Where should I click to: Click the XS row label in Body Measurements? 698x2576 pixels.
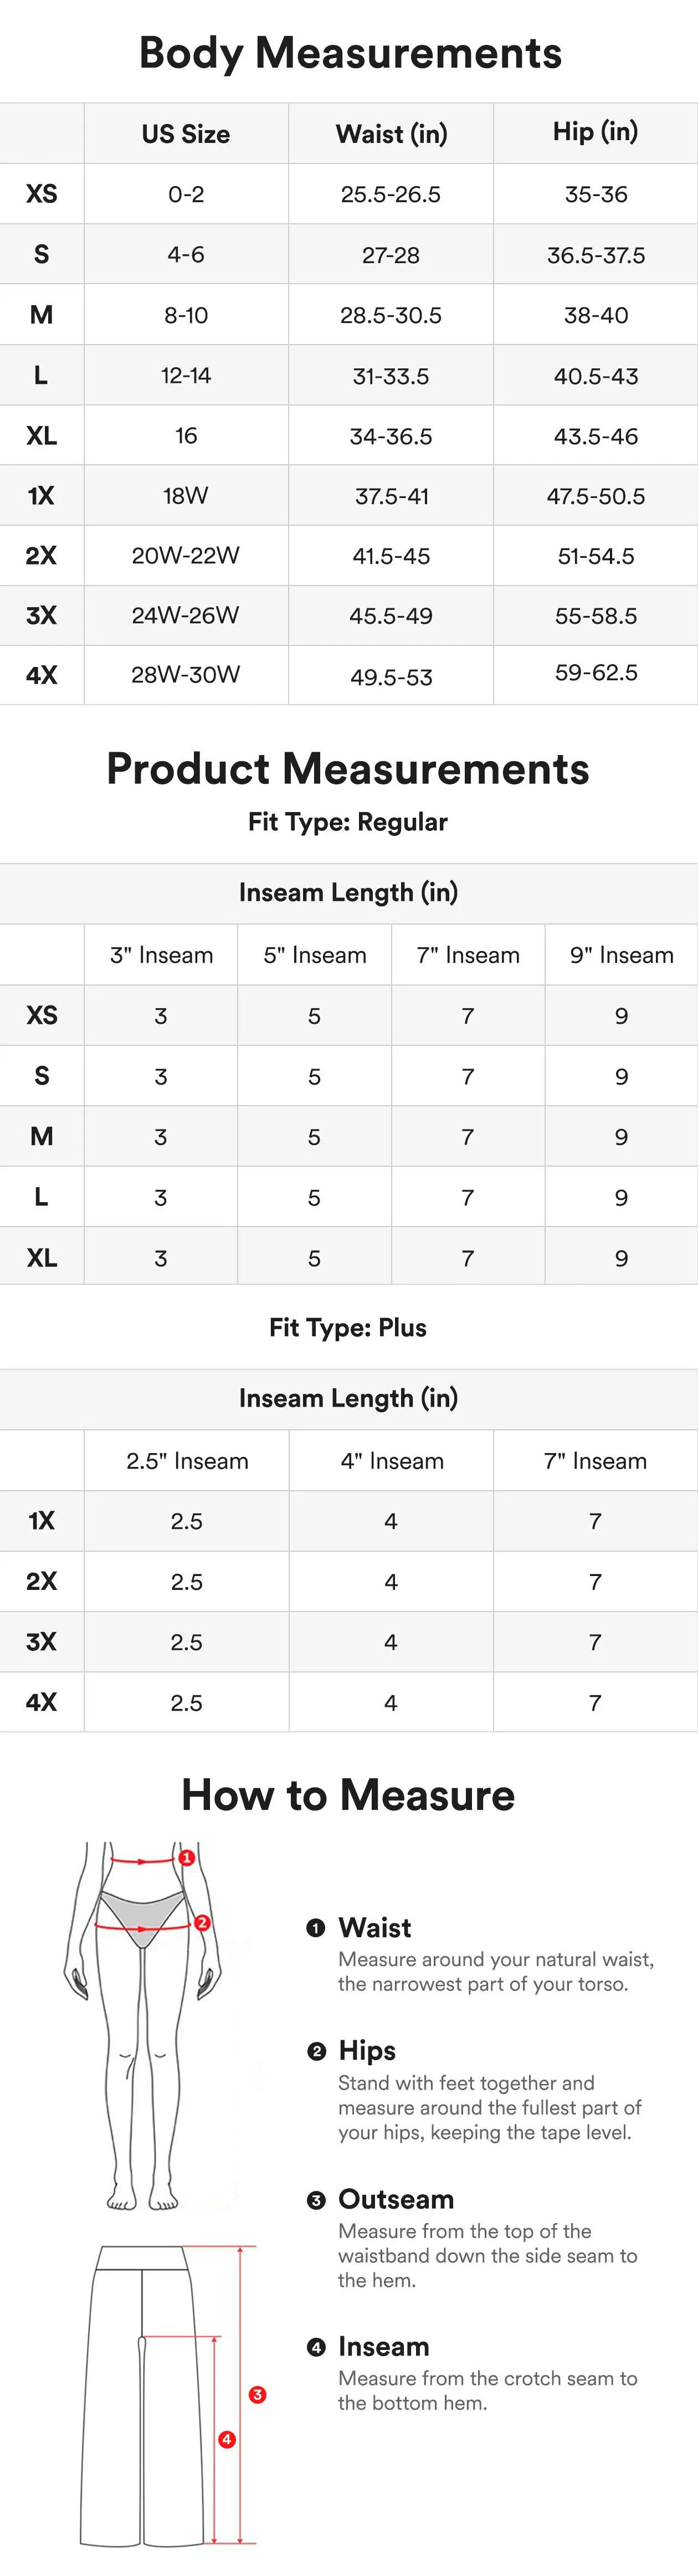[41, 194]
